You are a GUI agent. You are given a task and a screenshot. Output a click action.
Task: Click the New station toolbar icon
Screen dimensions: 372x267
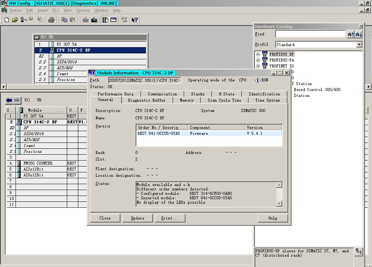click(7, 20)
